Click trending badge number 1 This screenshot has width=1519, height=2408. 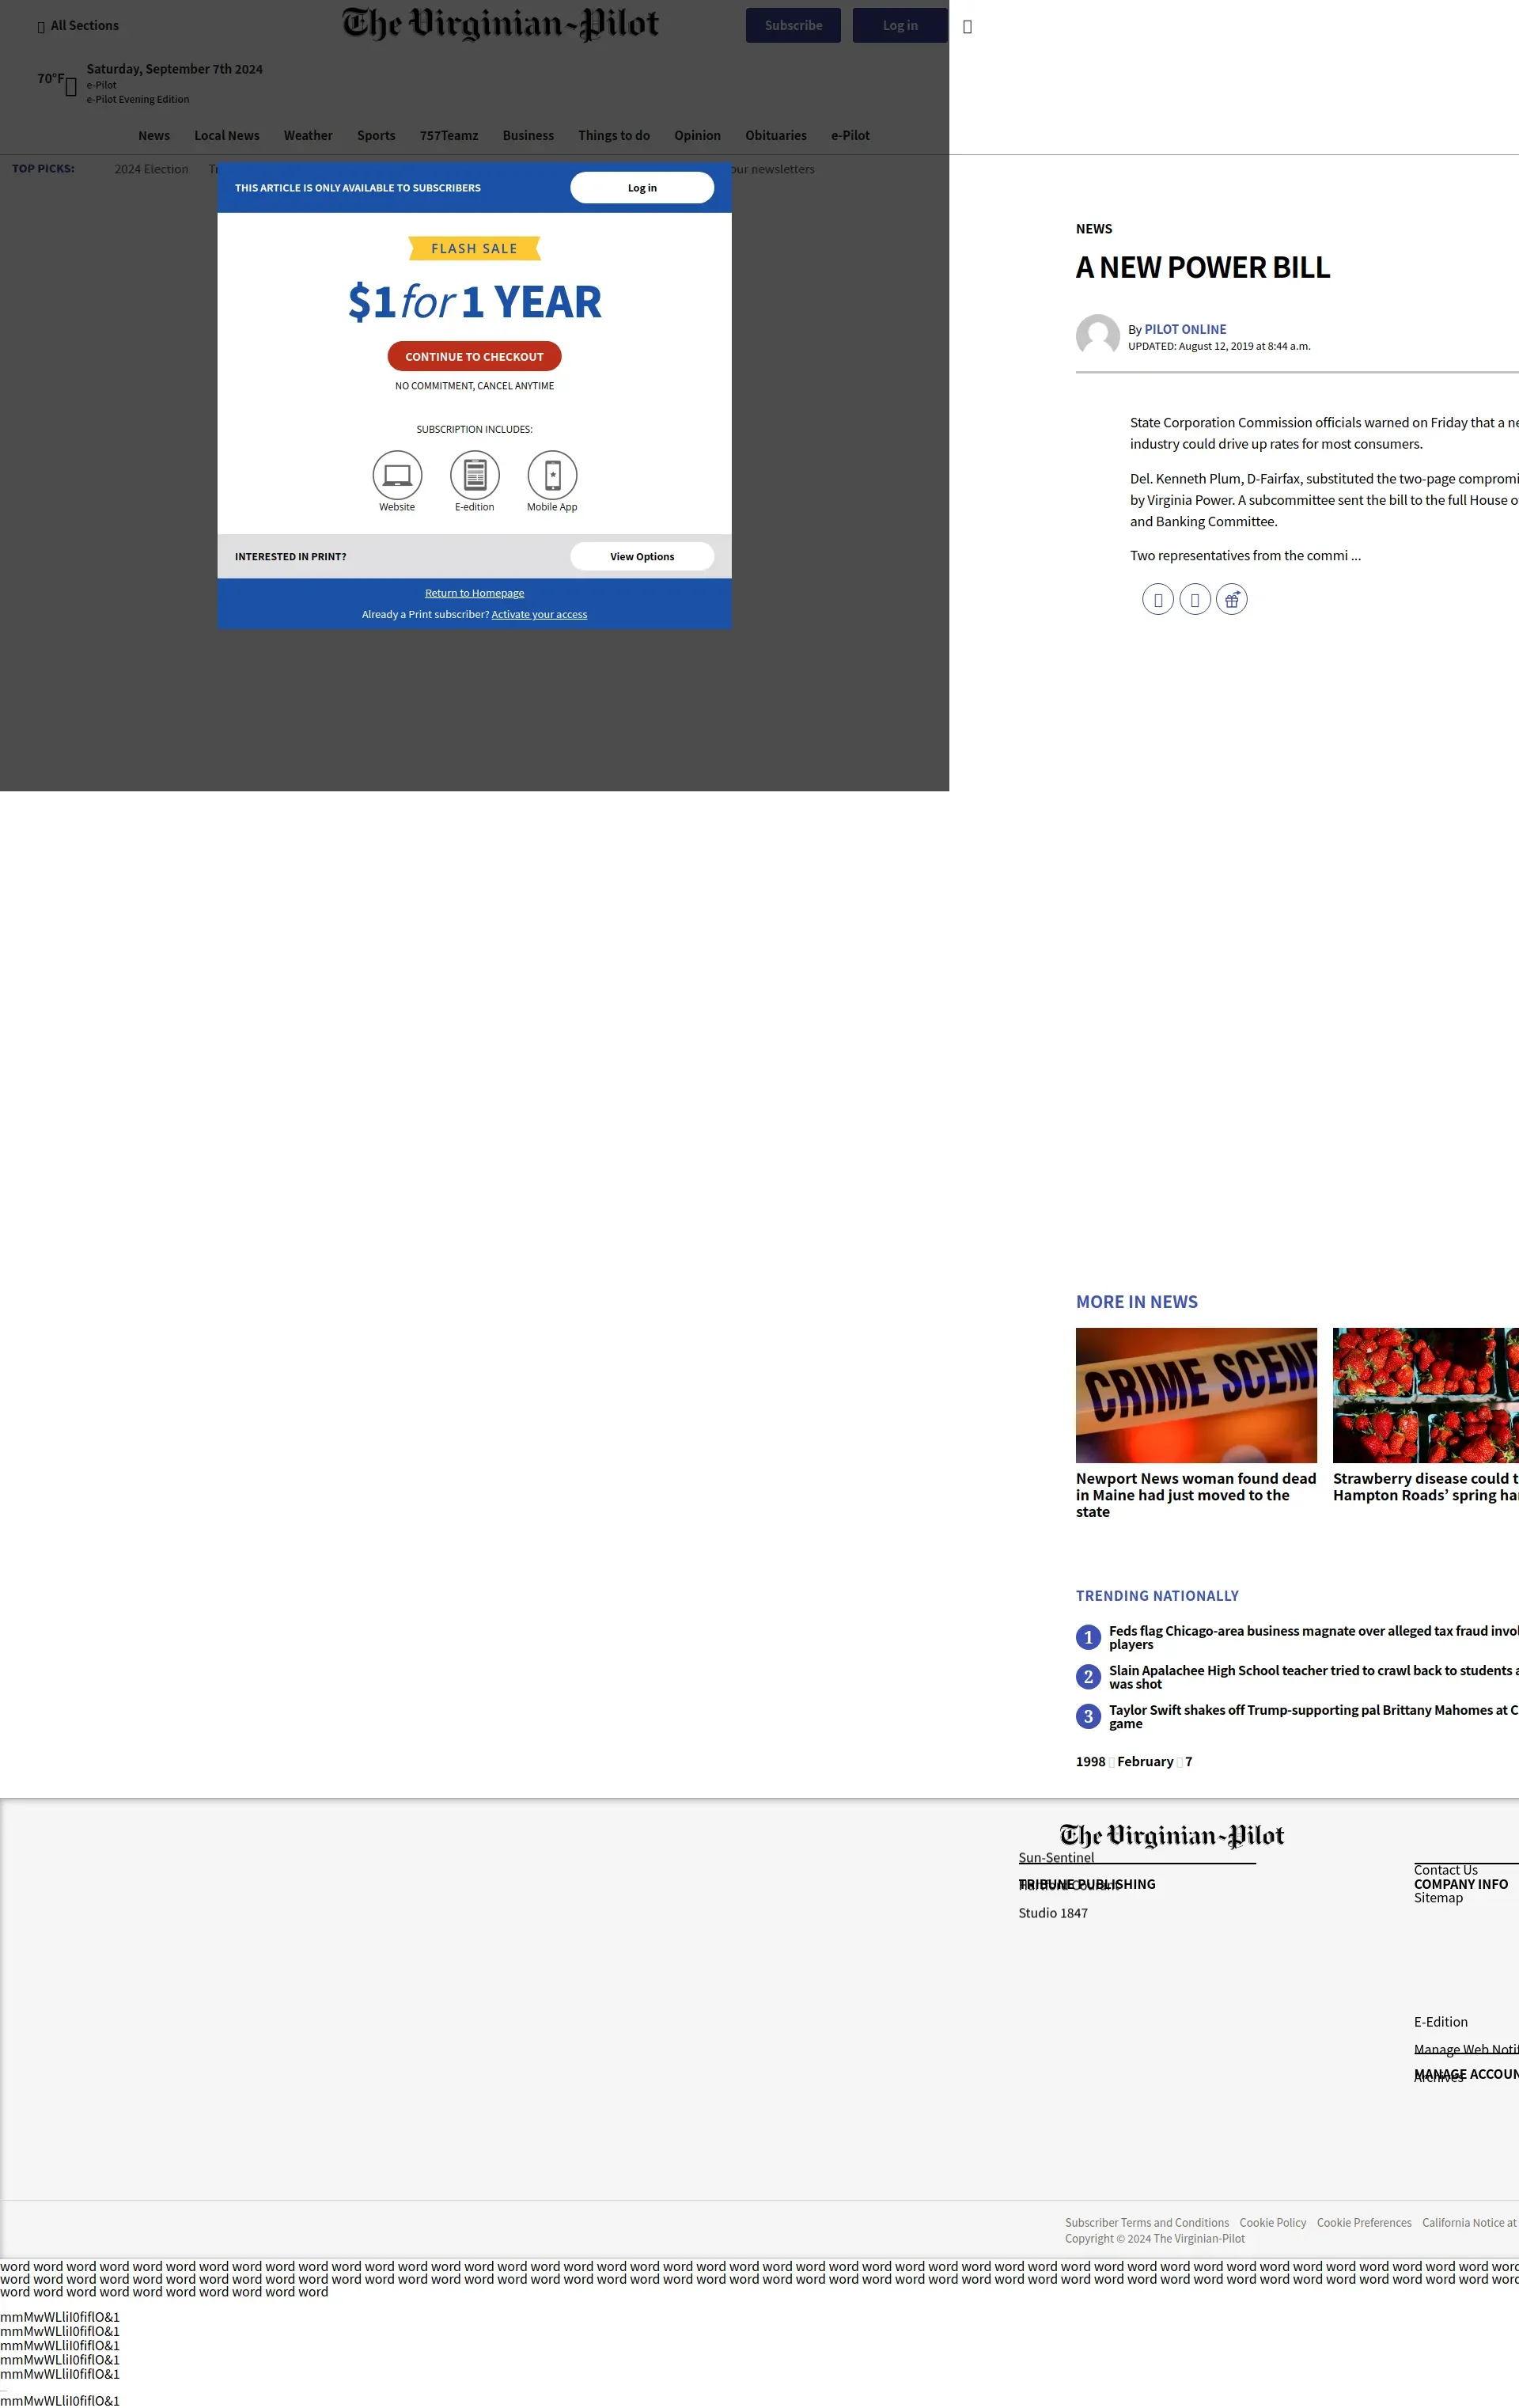pos(1088,1638)
